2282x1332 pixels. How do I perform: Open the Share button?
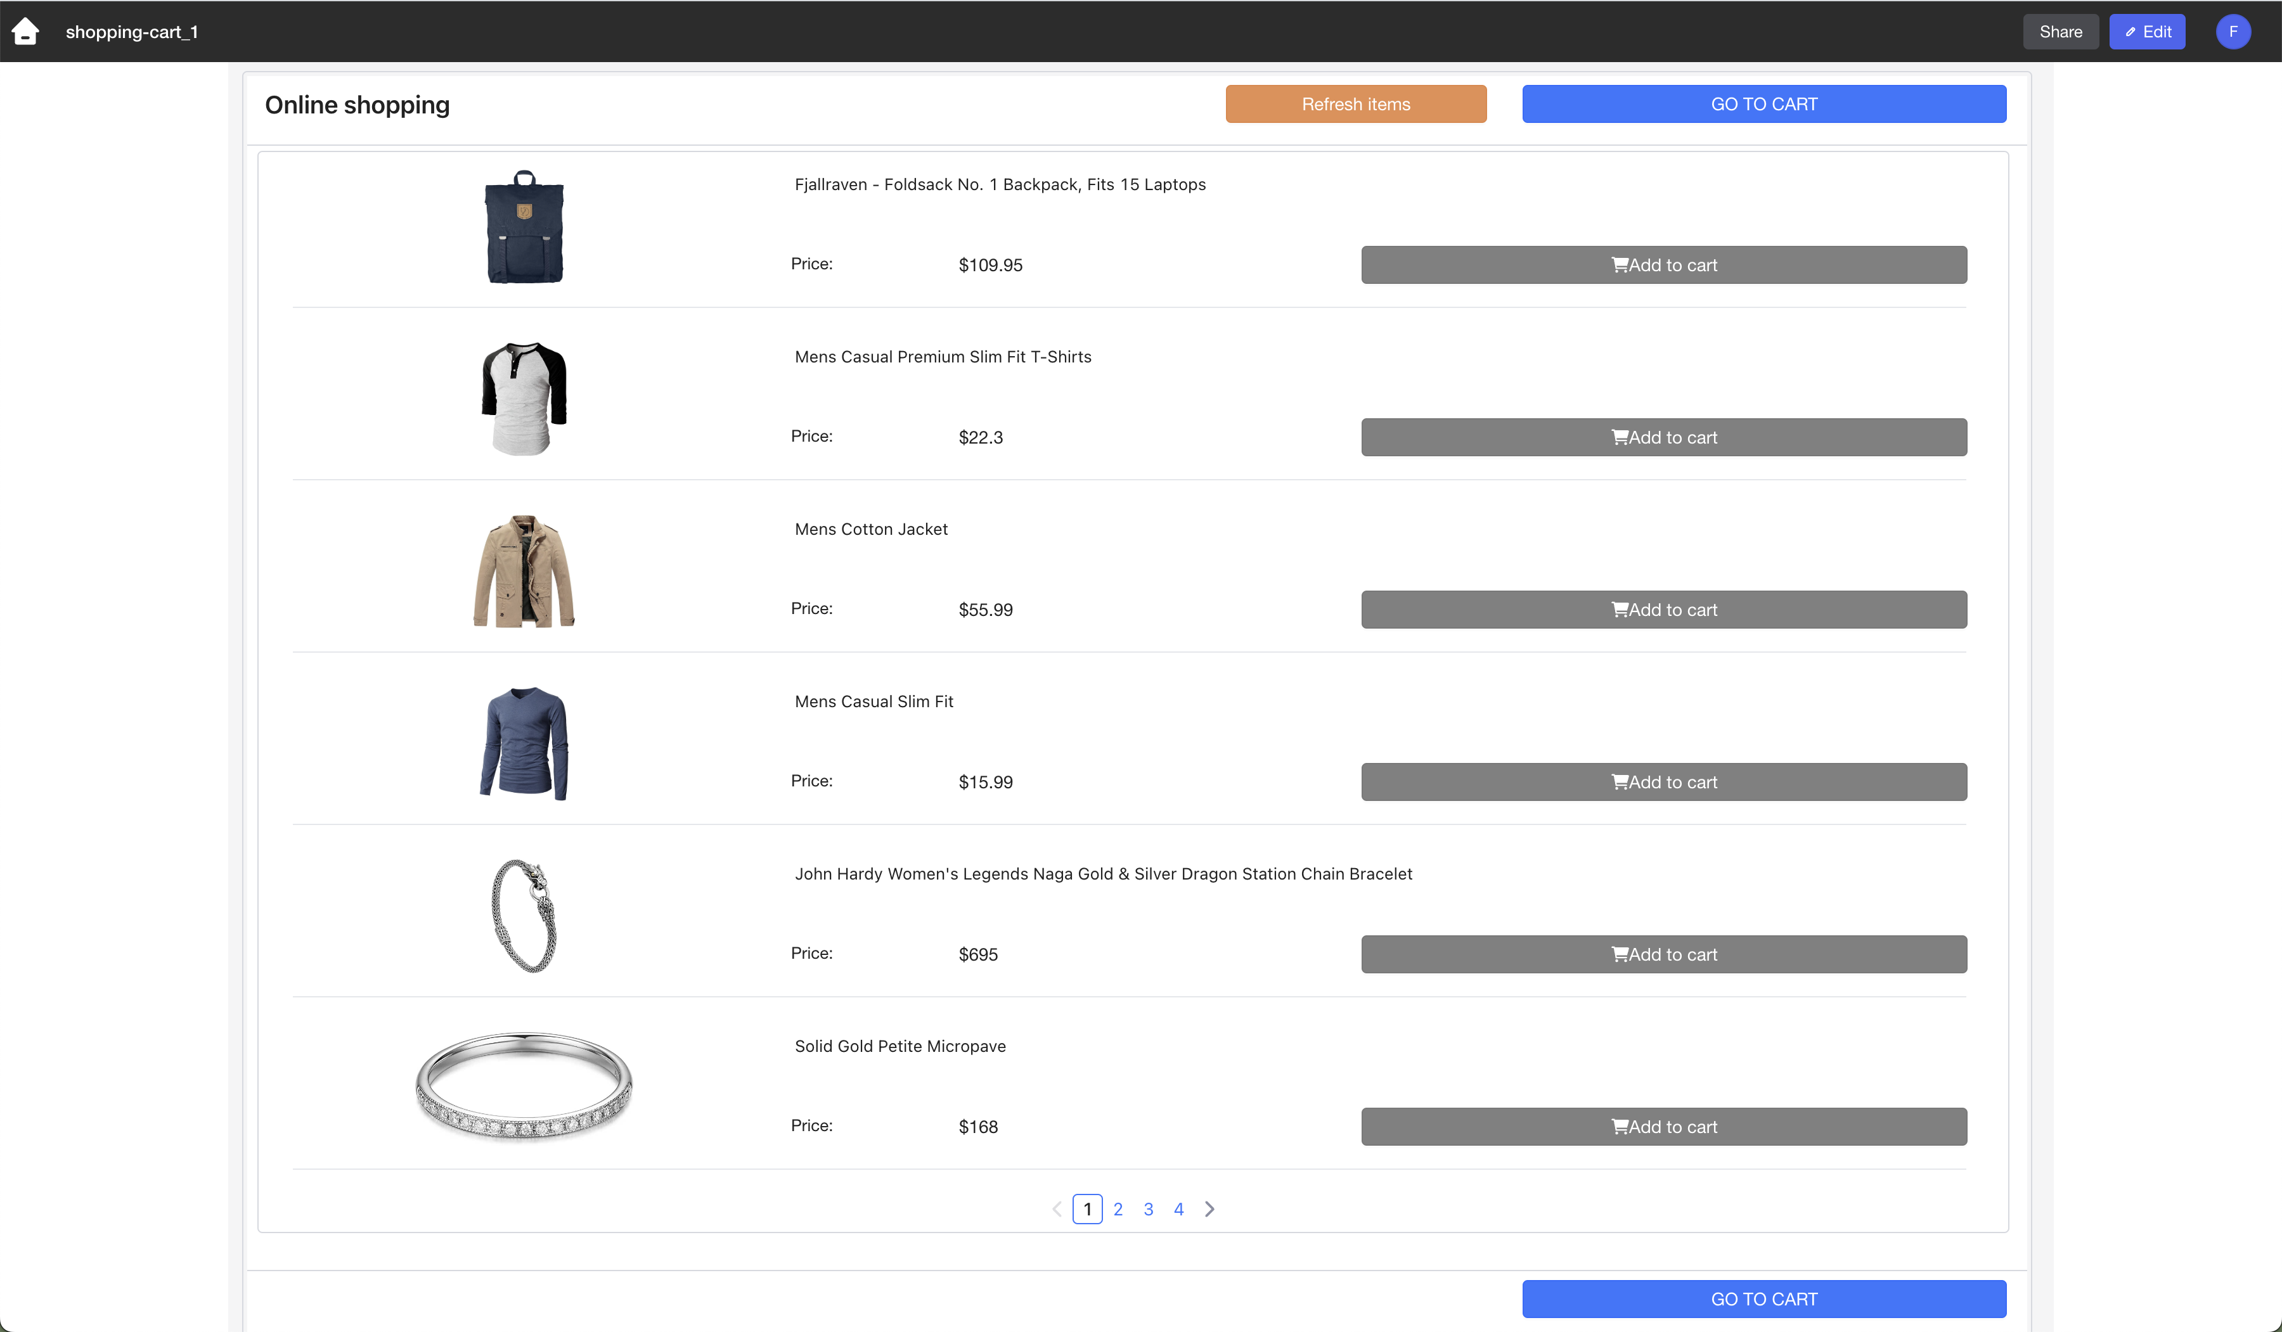pos(2060,32)
